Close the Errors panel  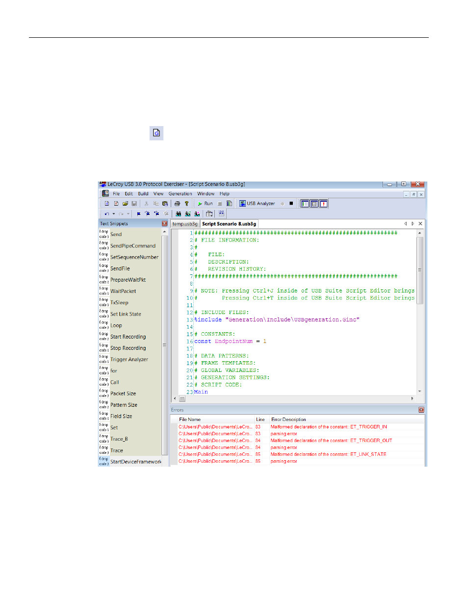pos(421,410)
